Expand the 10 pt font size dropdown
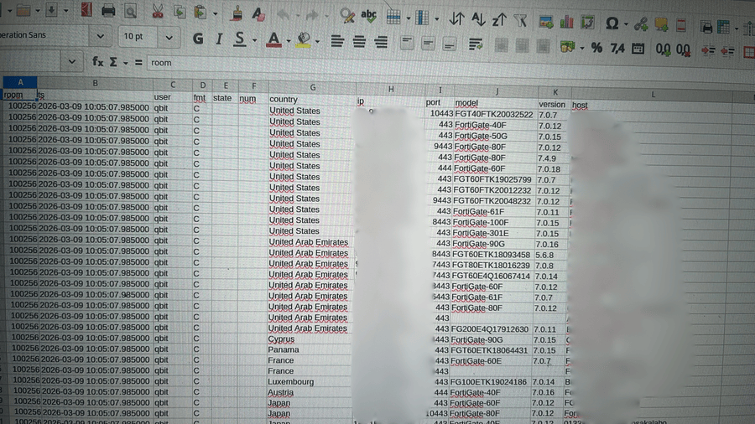This screenshot has height=424, width=755. 169,38
